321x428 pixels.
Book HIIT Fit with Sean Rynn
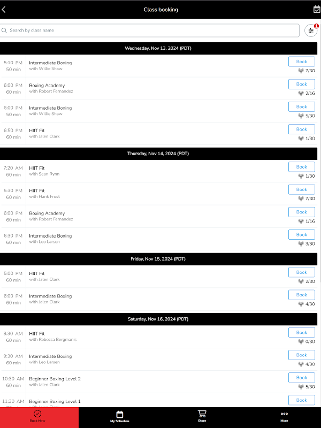[302, 167]
